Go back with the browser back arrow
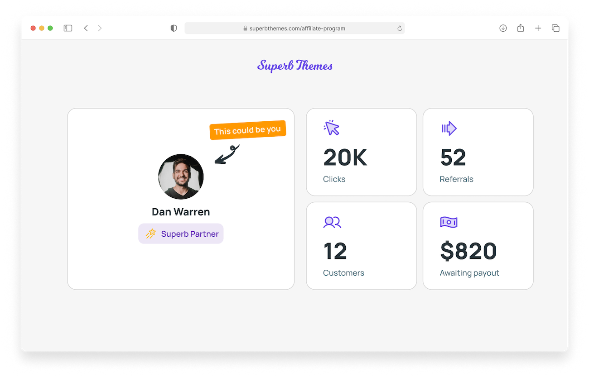The height and width of the screenshot is (377, 589). tap(86, 28)
